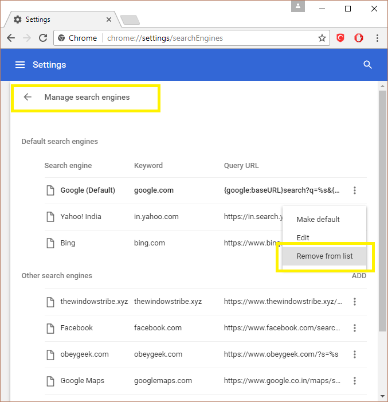
Task: Click the Yahoo! India engine name
Action: 81,217
